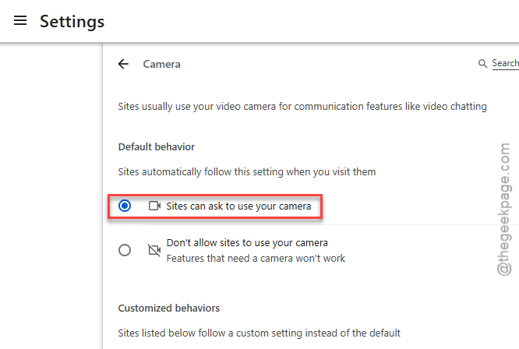Viewport: 519px width, 349px height.
Task: Click the video chatting description text
Action: click(302, 107)
